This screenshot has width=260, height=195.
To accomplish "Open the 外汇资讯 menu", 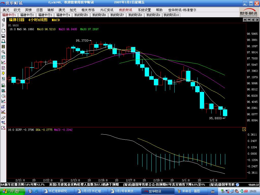I will pos(107,10).
